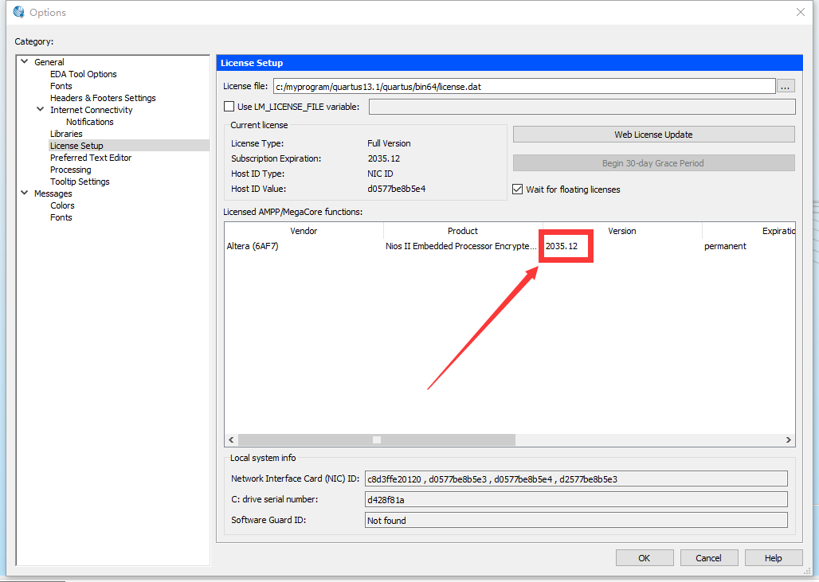The width and height of the screenshot is (819, 582).
Task: Click left arrow of horizontal scrollbar
Action: pos(231,440)
